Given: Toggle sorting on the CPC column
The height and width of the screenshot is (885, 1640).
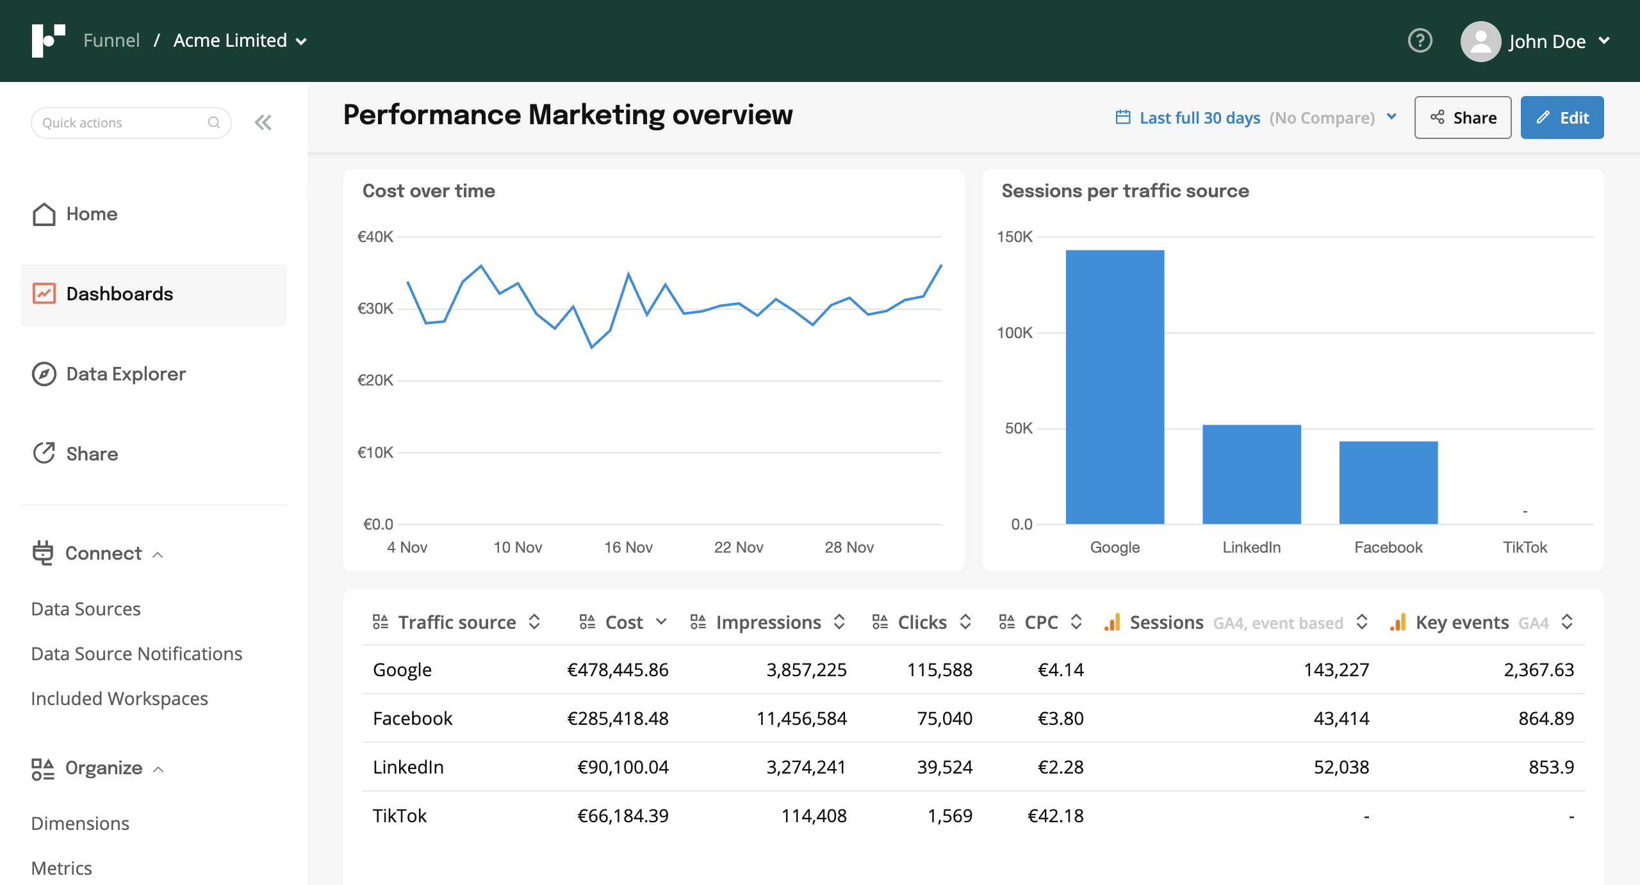Looking at the screenshot, I should pyautogui.click(x=1075, y=622).
